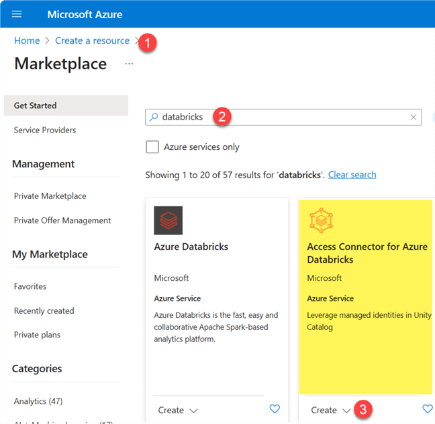The width and height of the screenshot is (435, 424).
Task: Open Private Marketplace
Action: pos(50,196)
